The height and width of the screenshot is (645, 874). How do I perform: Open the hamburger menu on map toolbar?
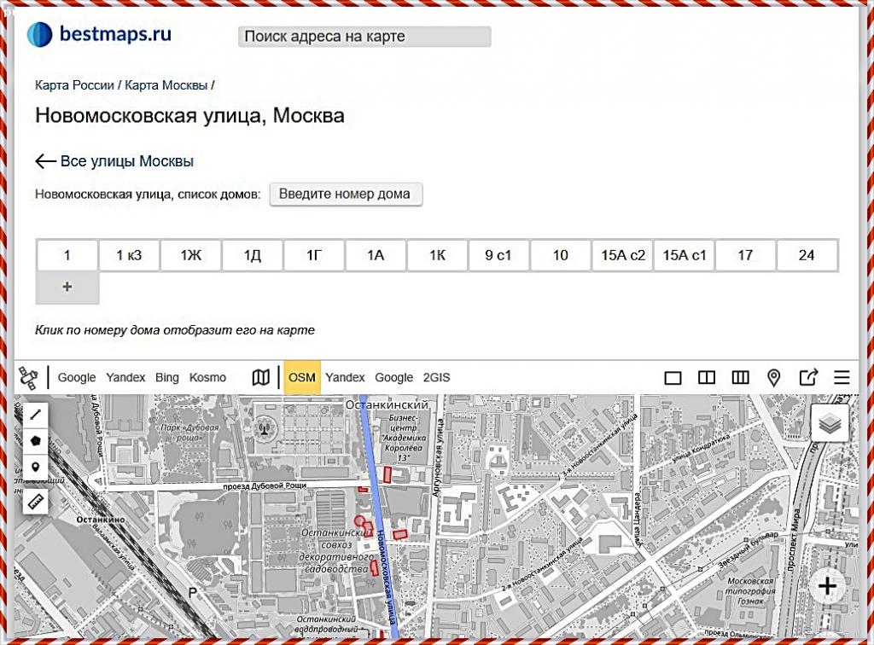tap(842, 377)
